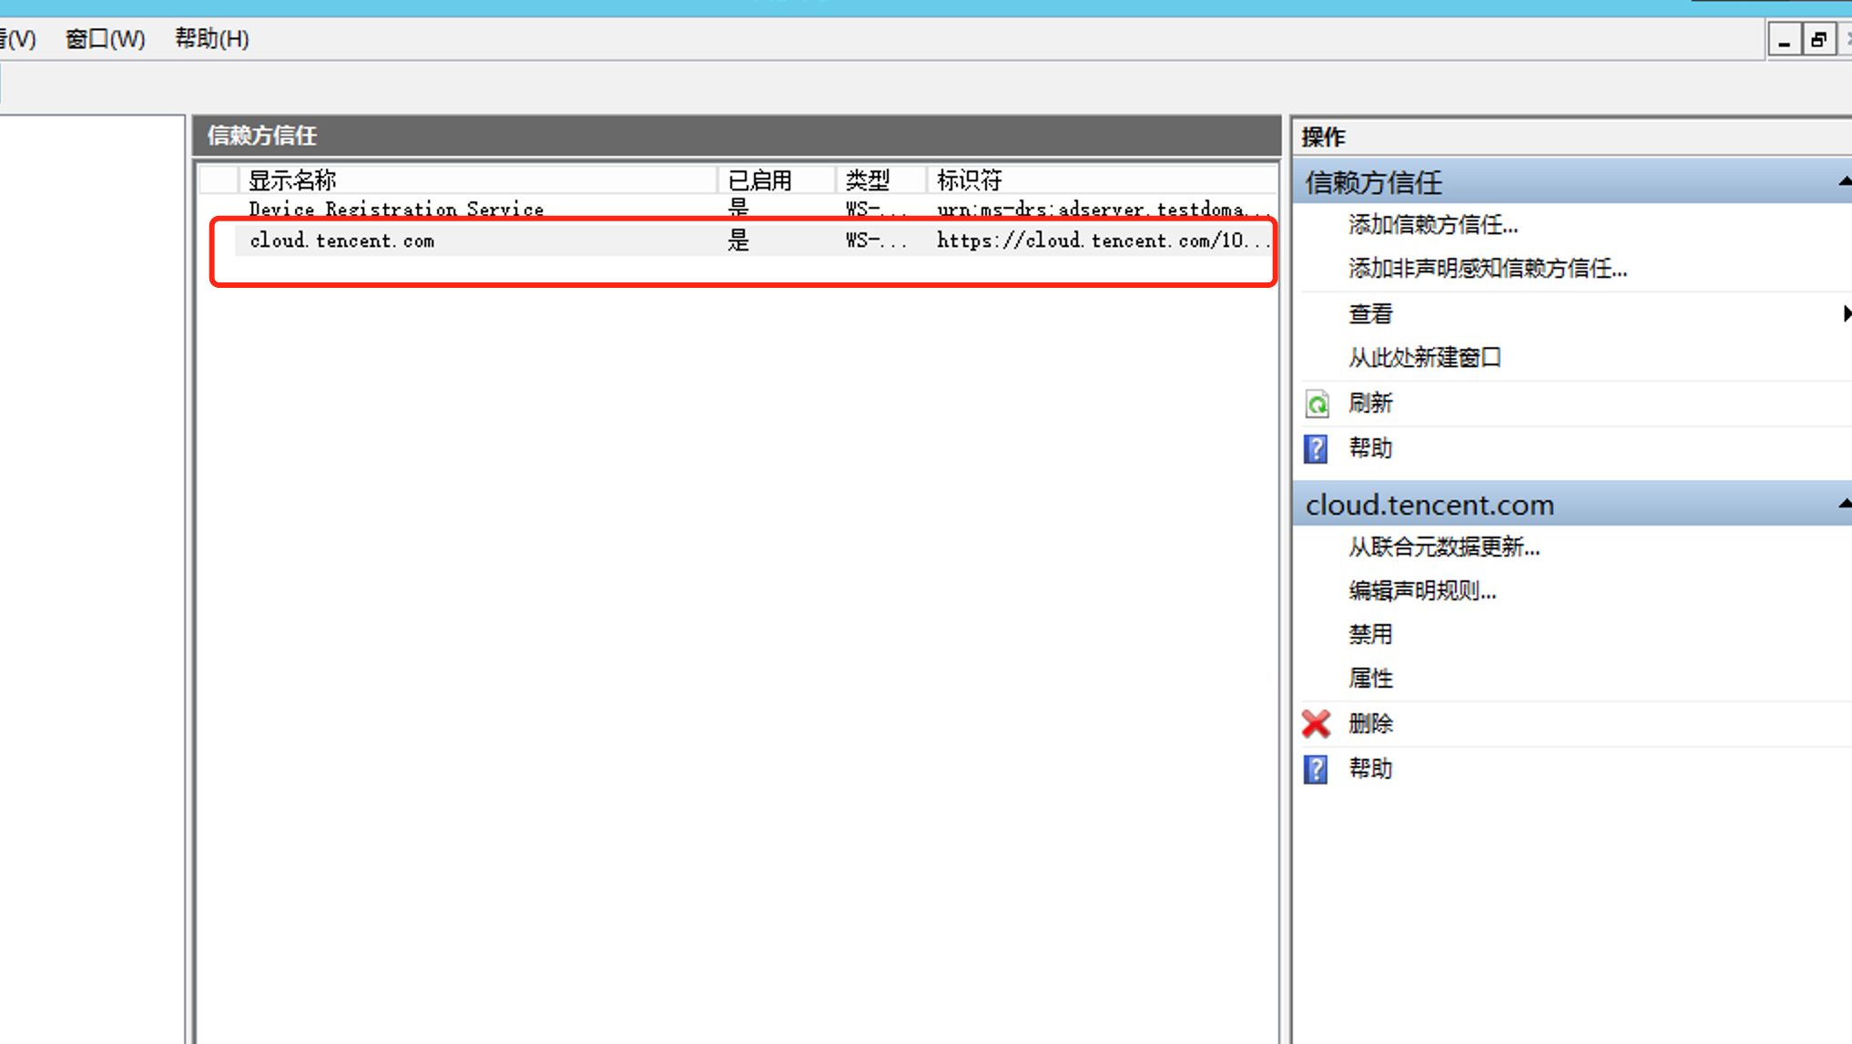Click 从联合元数据更新... action
The image size is (1852, 1044).
[1443, 548]
